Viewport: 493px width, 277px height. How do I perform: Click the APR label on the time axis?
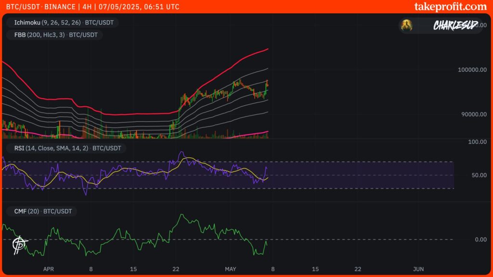(x=48, y=269)
